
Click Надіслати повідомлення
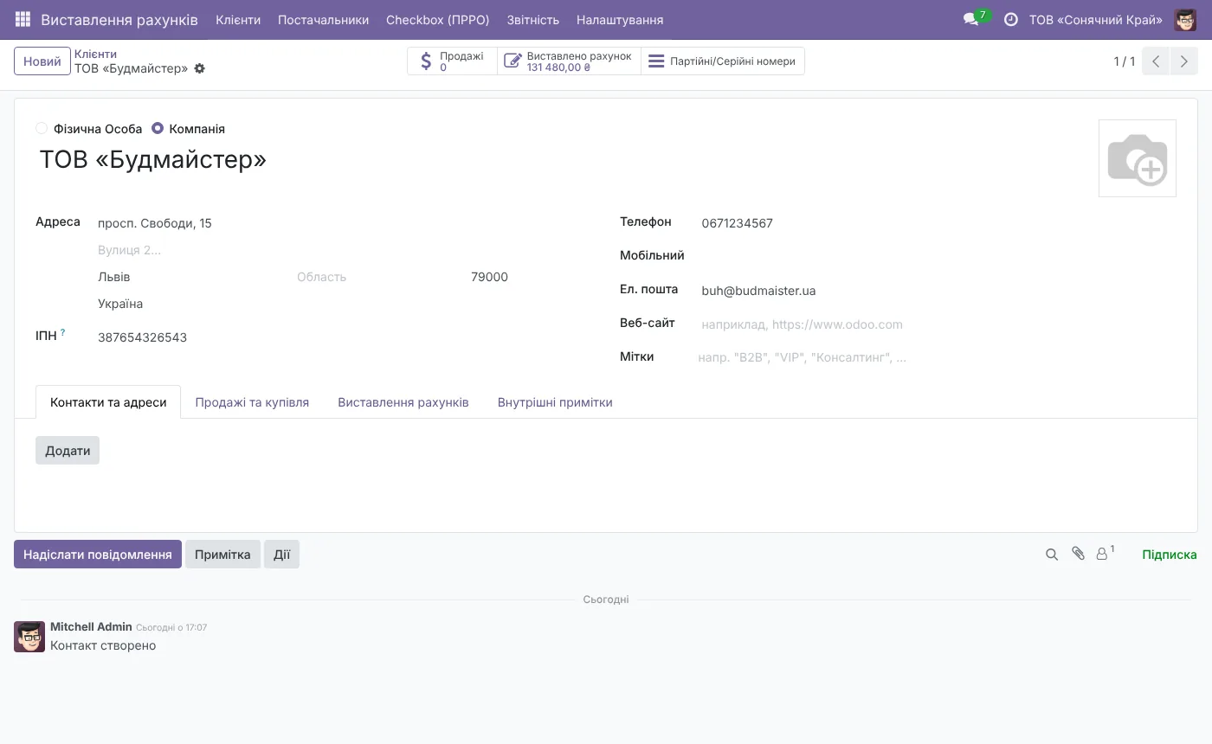(98, 555)
